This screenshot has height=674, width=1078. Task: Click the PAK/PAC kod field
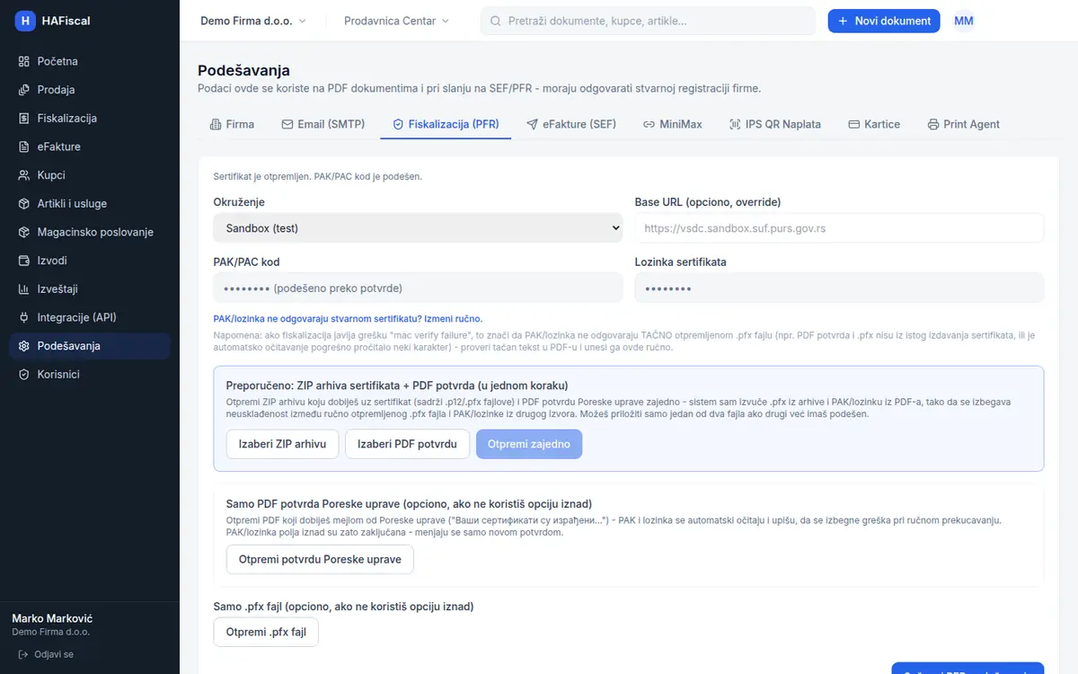(x=418, y=288)
